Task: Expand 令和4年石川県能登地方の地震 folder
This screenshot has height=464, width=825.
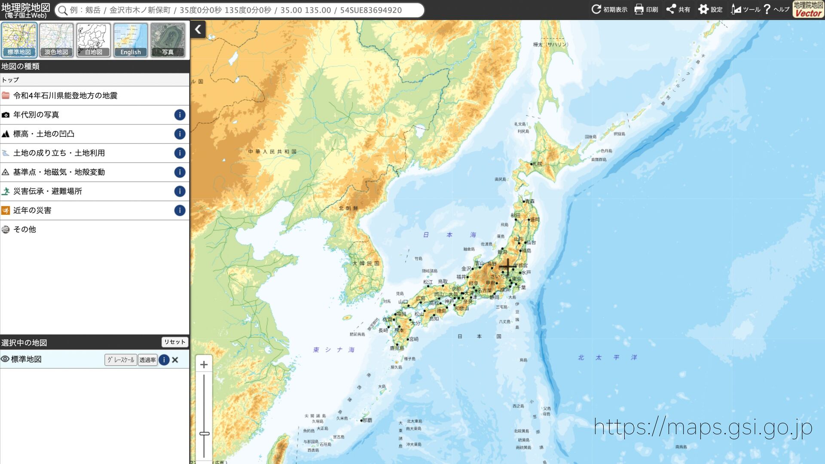Action: [x=65, y=95]
